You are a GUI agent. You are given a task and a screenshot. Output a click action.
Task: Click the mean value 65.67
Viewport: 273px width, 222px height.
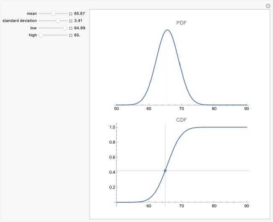[80, 14]
